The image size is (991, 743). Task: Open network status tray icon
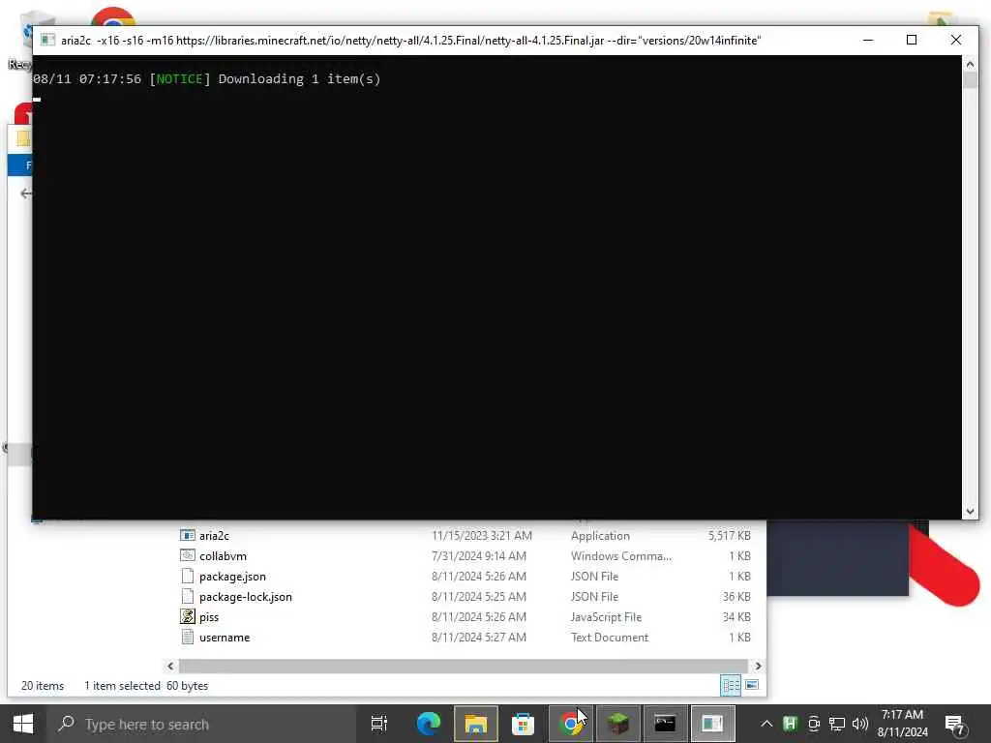(x=837, y=724)
